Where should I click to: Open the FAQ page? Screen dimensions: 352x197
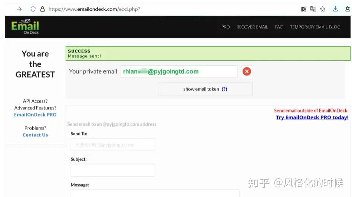coord(279,27)
